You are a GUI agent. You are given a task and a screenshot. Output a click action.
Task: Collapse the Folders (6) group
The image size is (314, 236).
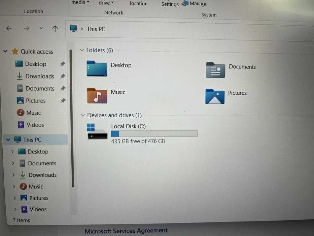[x=82, y=50]
